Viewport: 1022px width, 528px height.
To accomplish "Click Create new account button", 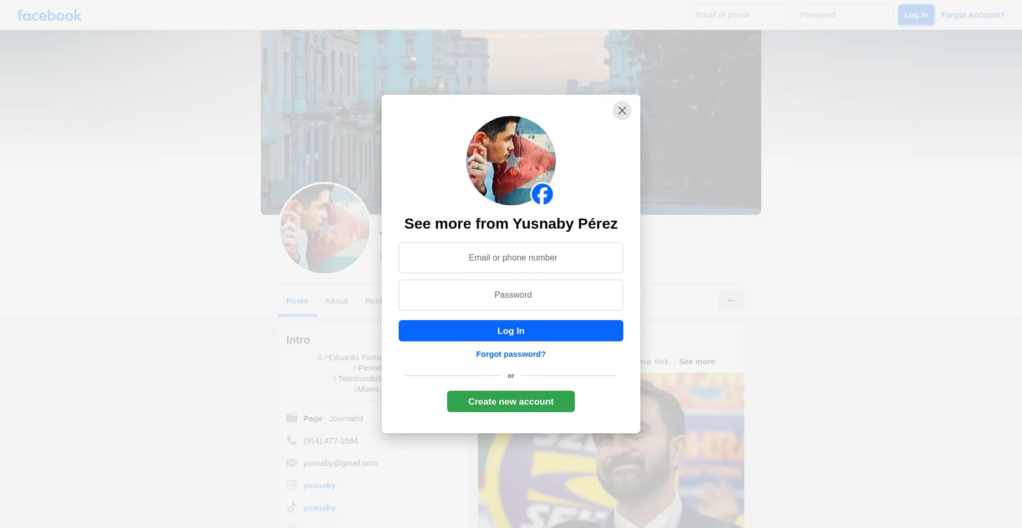I will pos(511,401).
